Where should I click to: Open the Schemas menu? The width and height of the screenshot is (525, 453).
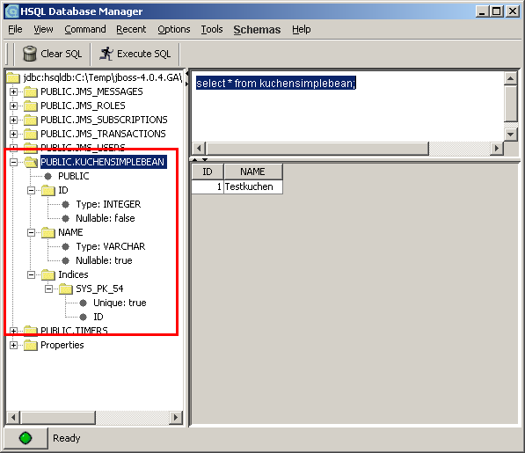coord(257,29)
